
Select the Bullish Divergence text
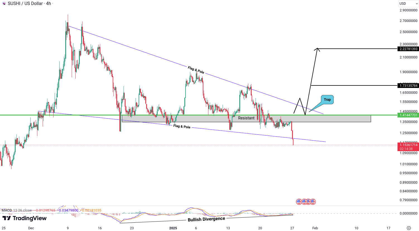(x=206, y=219)
